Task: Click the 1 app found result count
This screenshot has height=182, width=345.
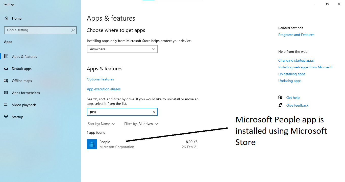Action: click(96, 132)
